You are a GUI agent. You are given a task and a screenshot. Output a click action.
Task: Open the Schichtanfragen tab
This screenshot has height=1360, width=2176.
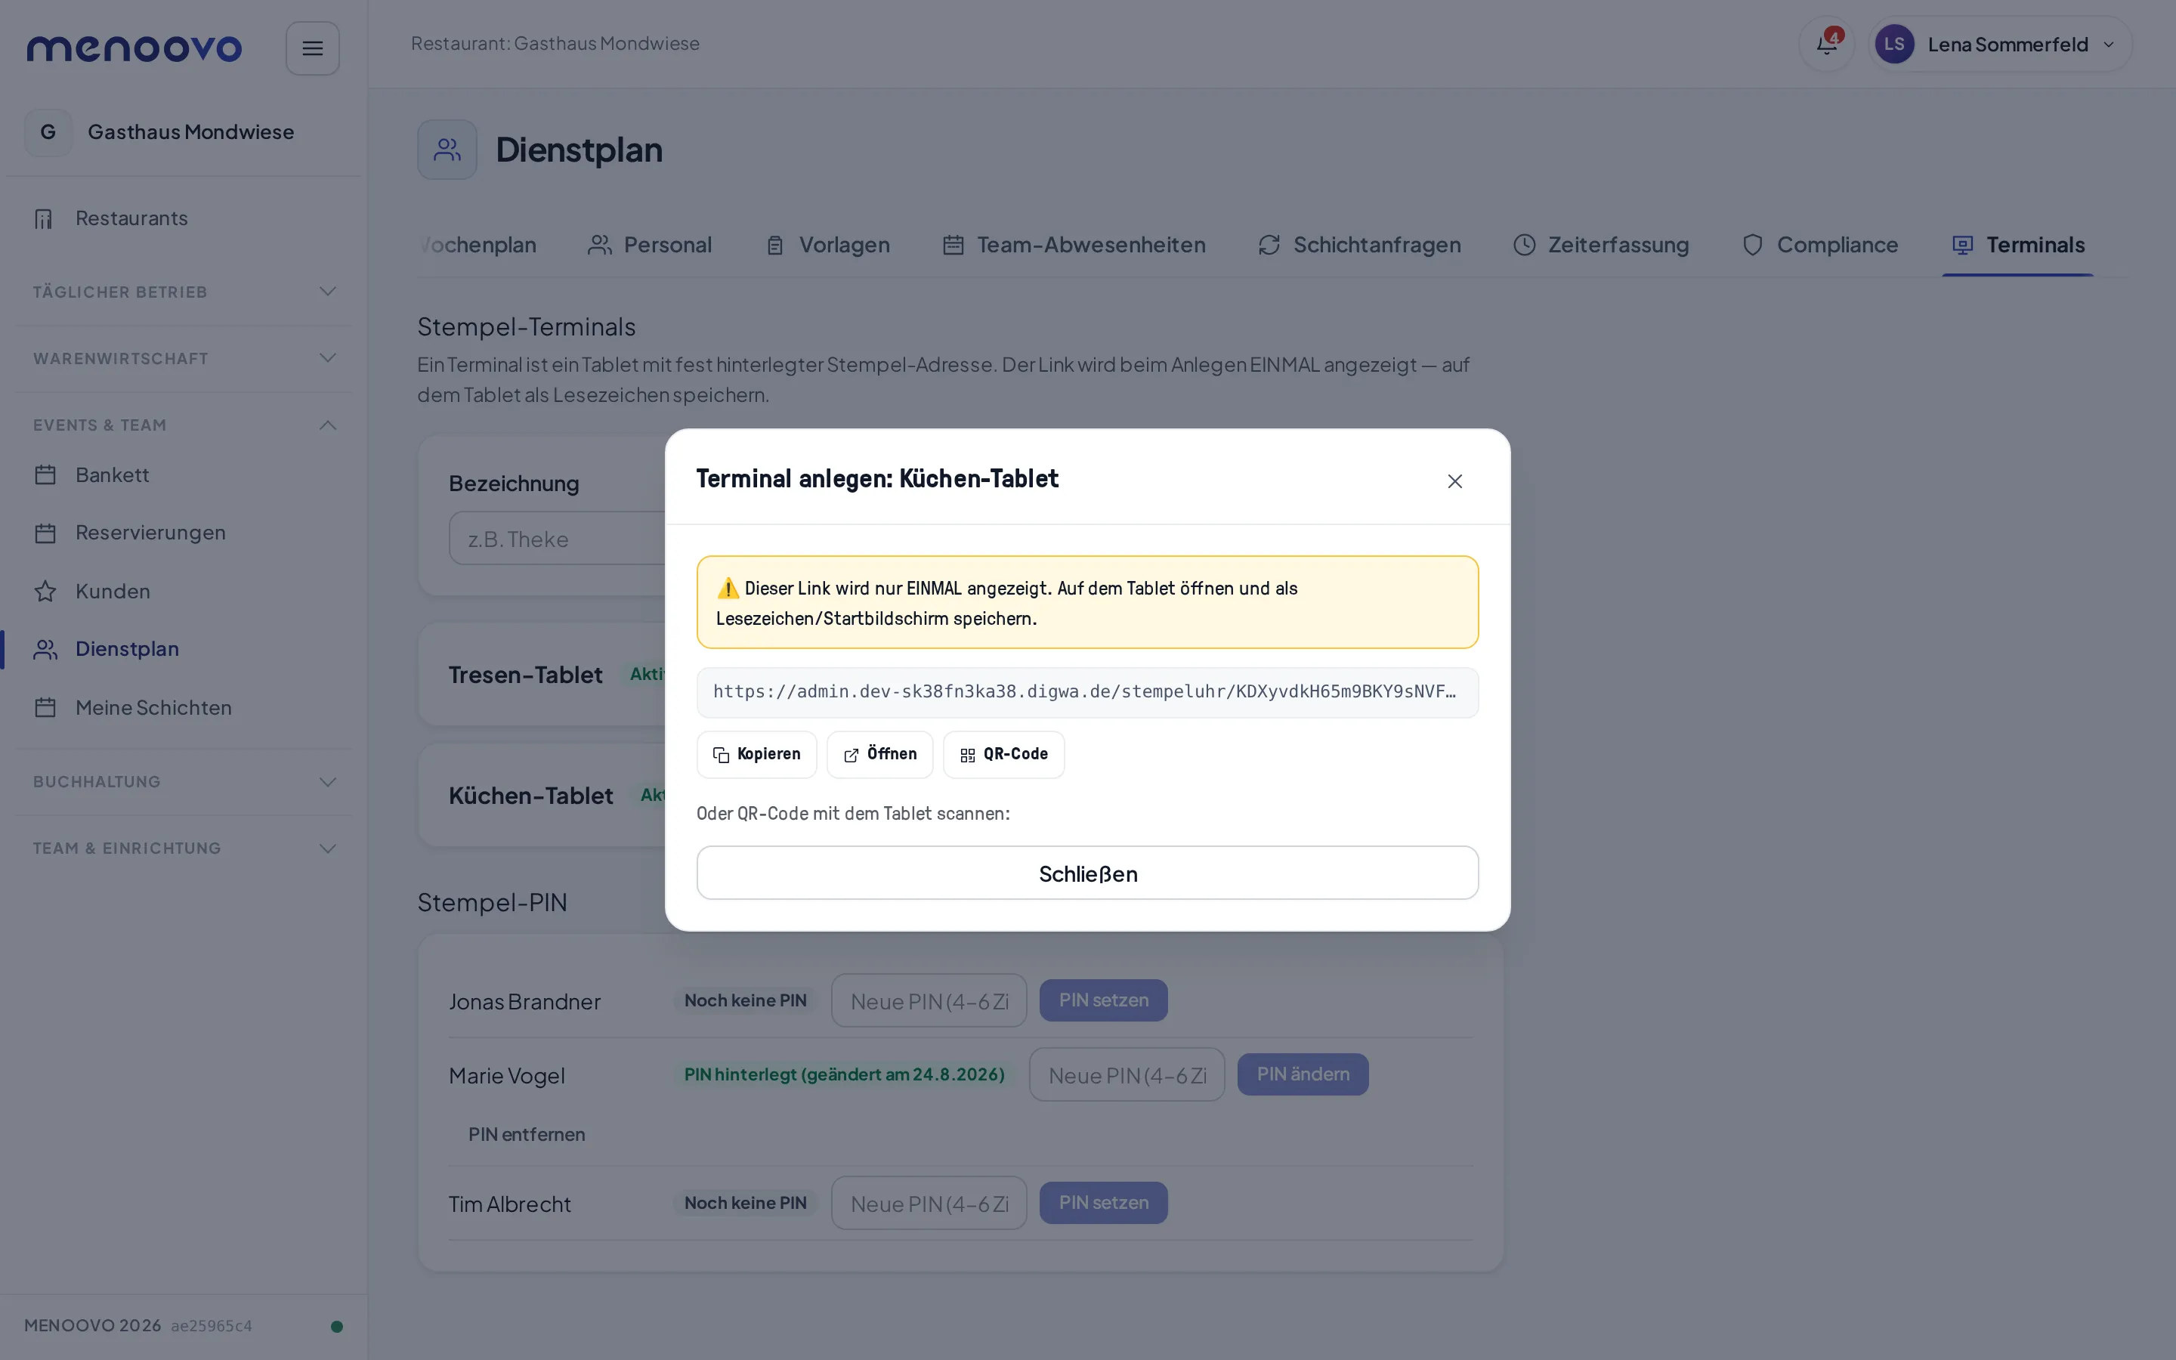pyautogui.click(x=1358, y=245)
